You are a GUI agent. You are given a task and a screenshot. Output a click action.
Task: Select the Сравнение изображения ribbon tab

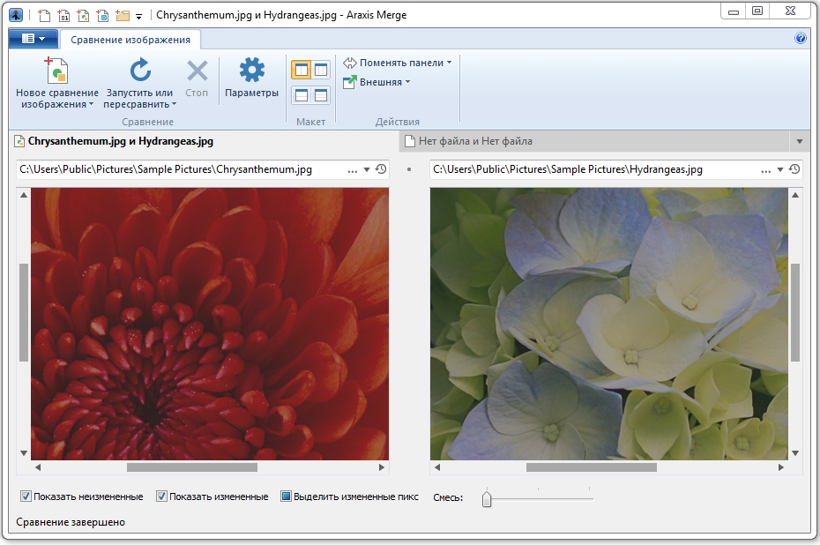130,40
